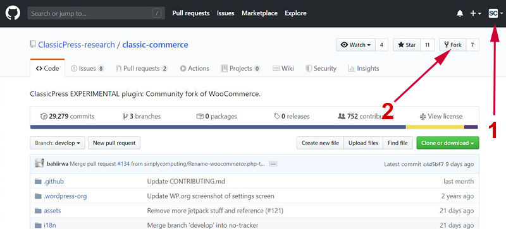This screenshot has width=506, height=229.
Task: Switch to the repository Pull requests tab
Action: 142,68
